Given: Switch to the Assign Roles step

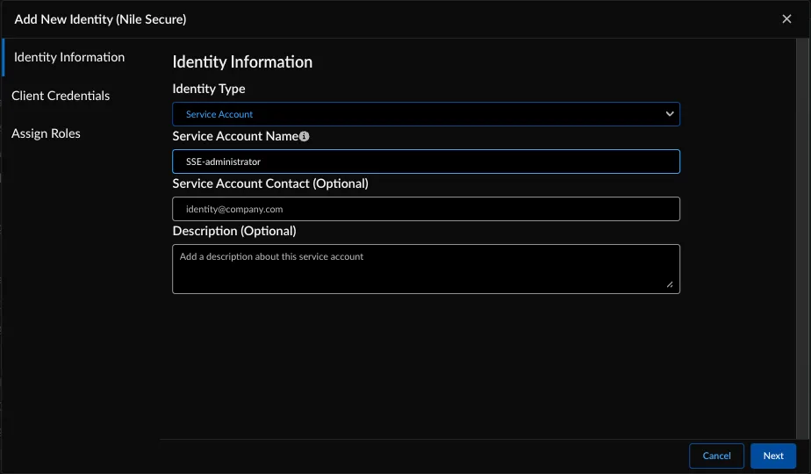Looking at the screenshot, I should pos(46,133).
